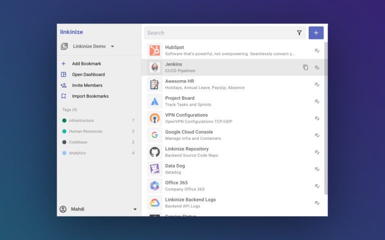Open the Awesome HR clipboard logo
385x240 pixels.
[x=155, y=84]
